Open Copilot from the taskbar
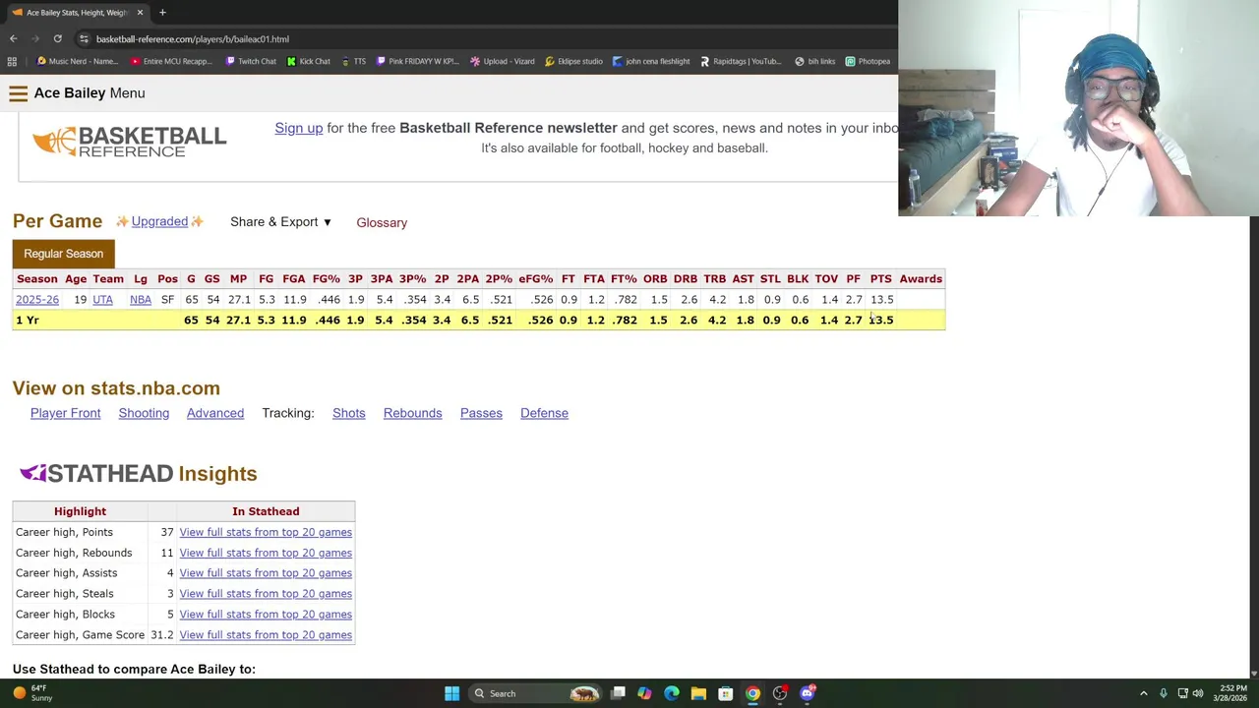Screen dimensions: 1259x708 click(644, 693)
